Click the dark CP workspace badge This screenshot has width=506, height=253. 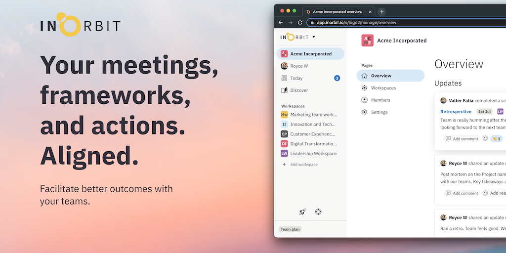(284, 134)
